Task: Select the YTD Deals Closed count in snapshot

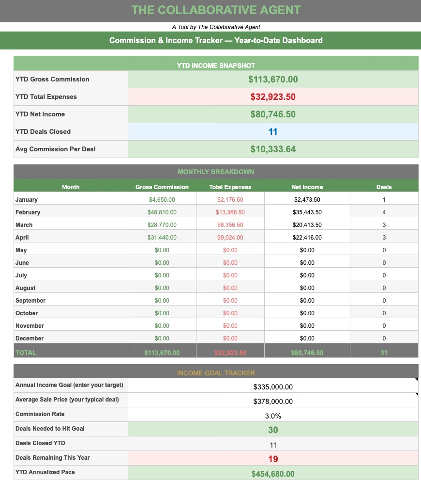Action: tap(273, 132)
